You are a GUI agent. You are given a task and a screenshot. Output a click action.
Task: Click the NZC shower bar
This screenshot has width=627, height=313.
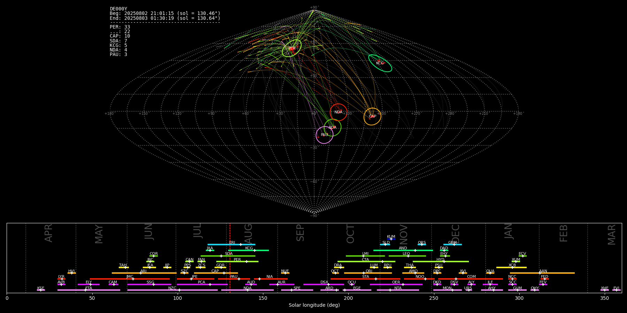click(172, 290)
